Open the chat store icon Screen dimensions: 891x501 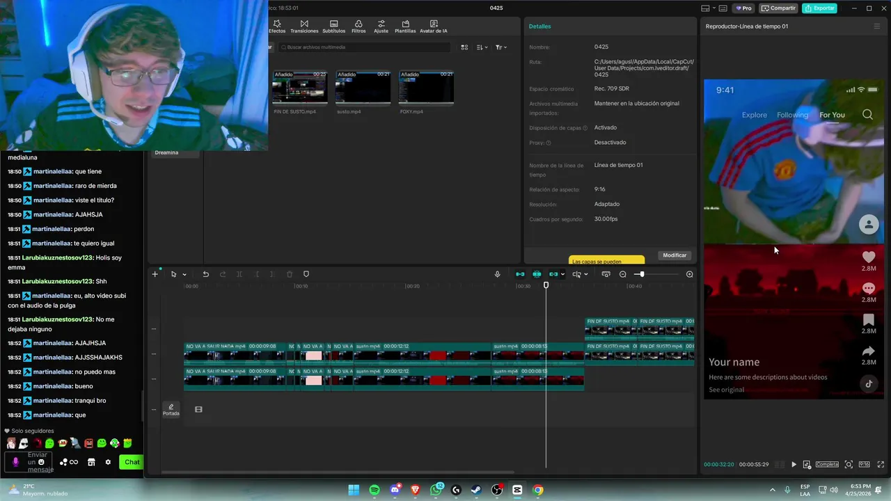[91, 462]
